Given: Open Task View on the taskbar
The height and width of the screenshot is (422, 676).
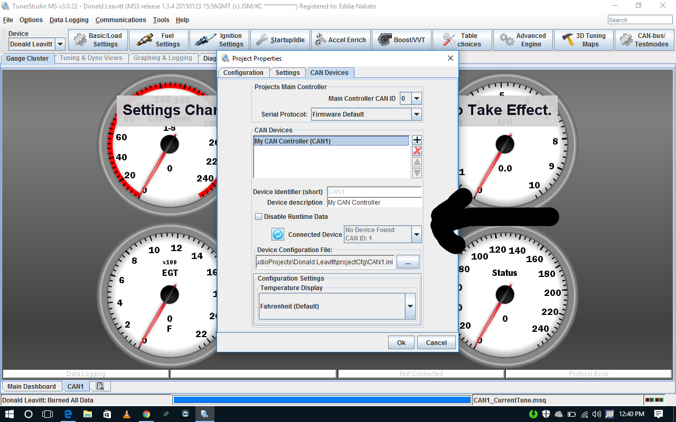Looking at the screenshot, I should 48,414.
